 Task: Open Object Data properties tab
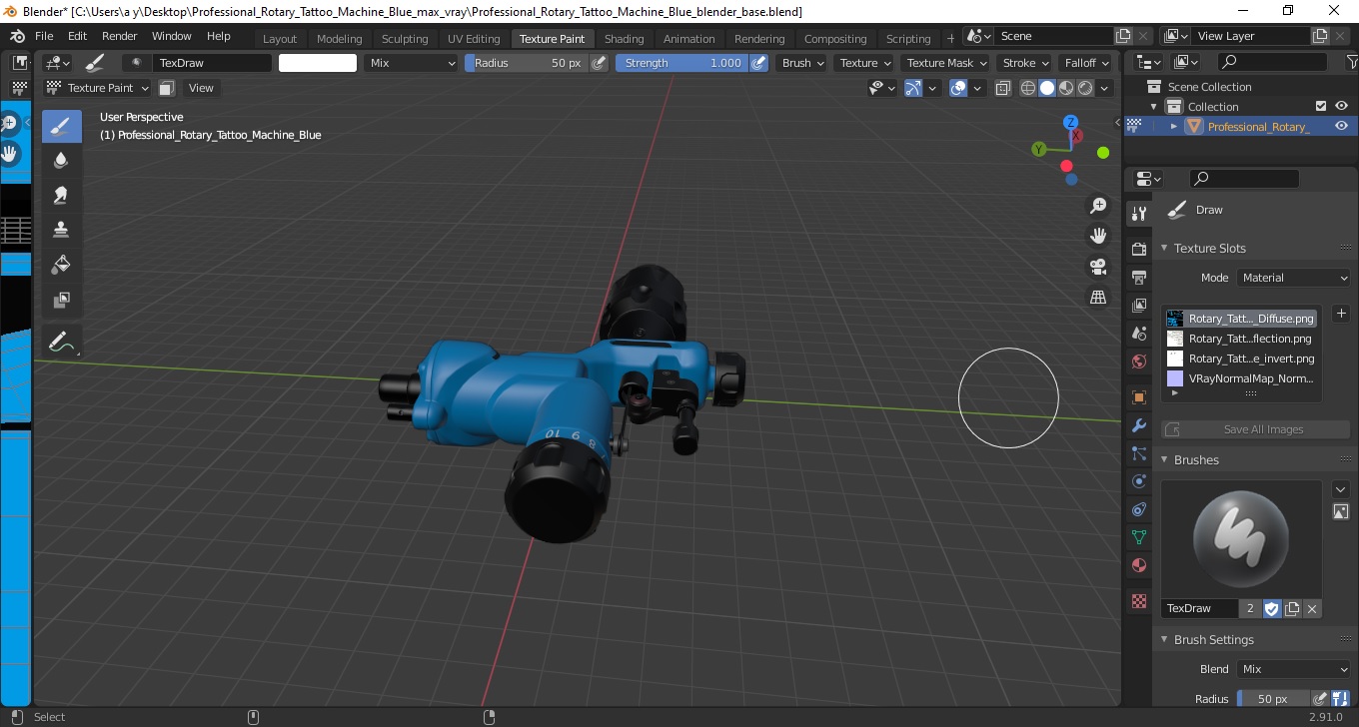click(x=1138, y=537)
